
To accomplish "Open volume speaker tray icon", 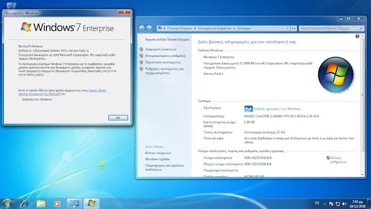I will [x=344, y=204].
